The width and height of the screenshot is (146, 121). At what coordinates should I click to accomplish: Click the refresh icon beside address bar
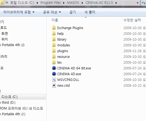pos(144,3)
